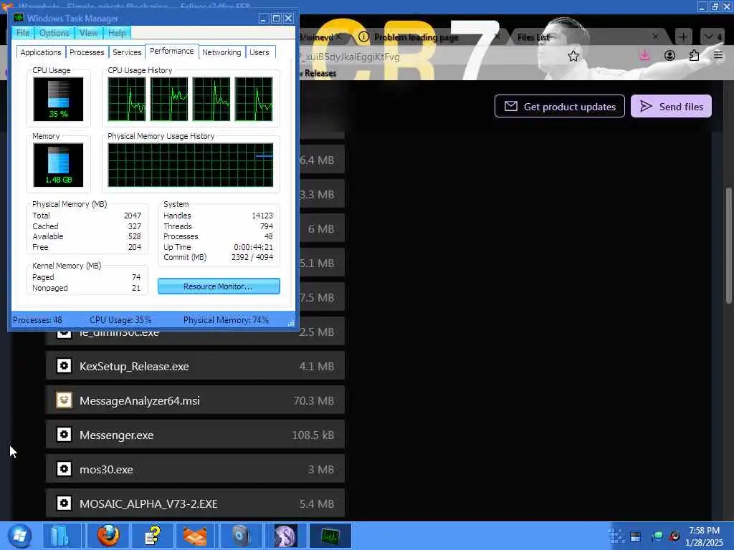734x550 pixels.
Task: Click the Send files button
Action: click(x=671, y=106)
